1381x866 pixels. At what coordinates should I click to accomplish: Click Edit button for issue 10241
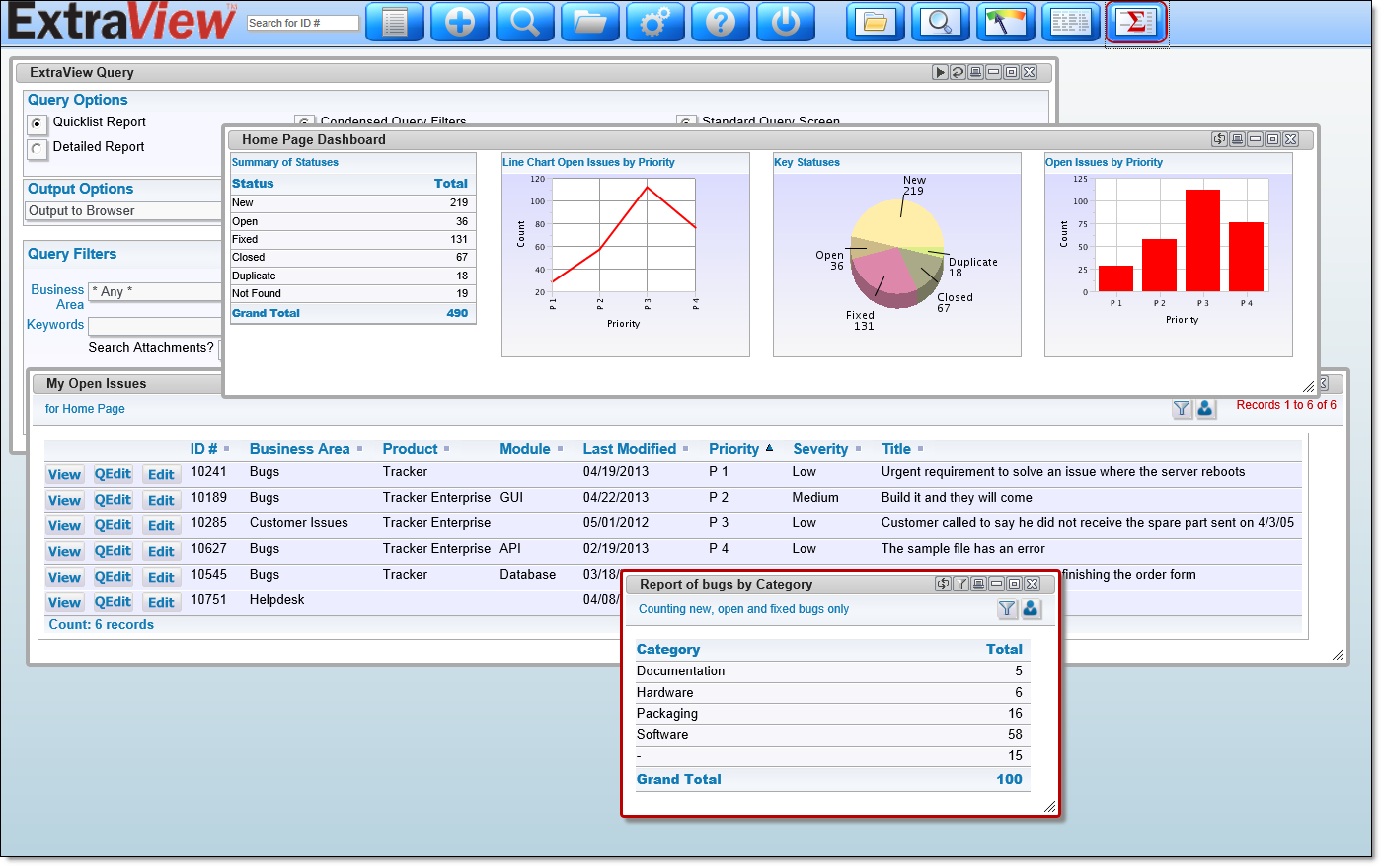coord(161,475)
